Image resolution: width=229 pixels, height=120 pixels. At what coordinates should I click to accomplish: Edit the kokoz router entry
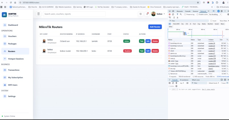[148, 51]
